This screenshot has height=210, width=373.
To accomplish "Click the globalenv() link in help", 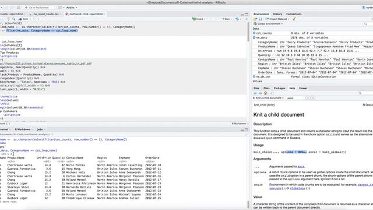I will (300, 188).
